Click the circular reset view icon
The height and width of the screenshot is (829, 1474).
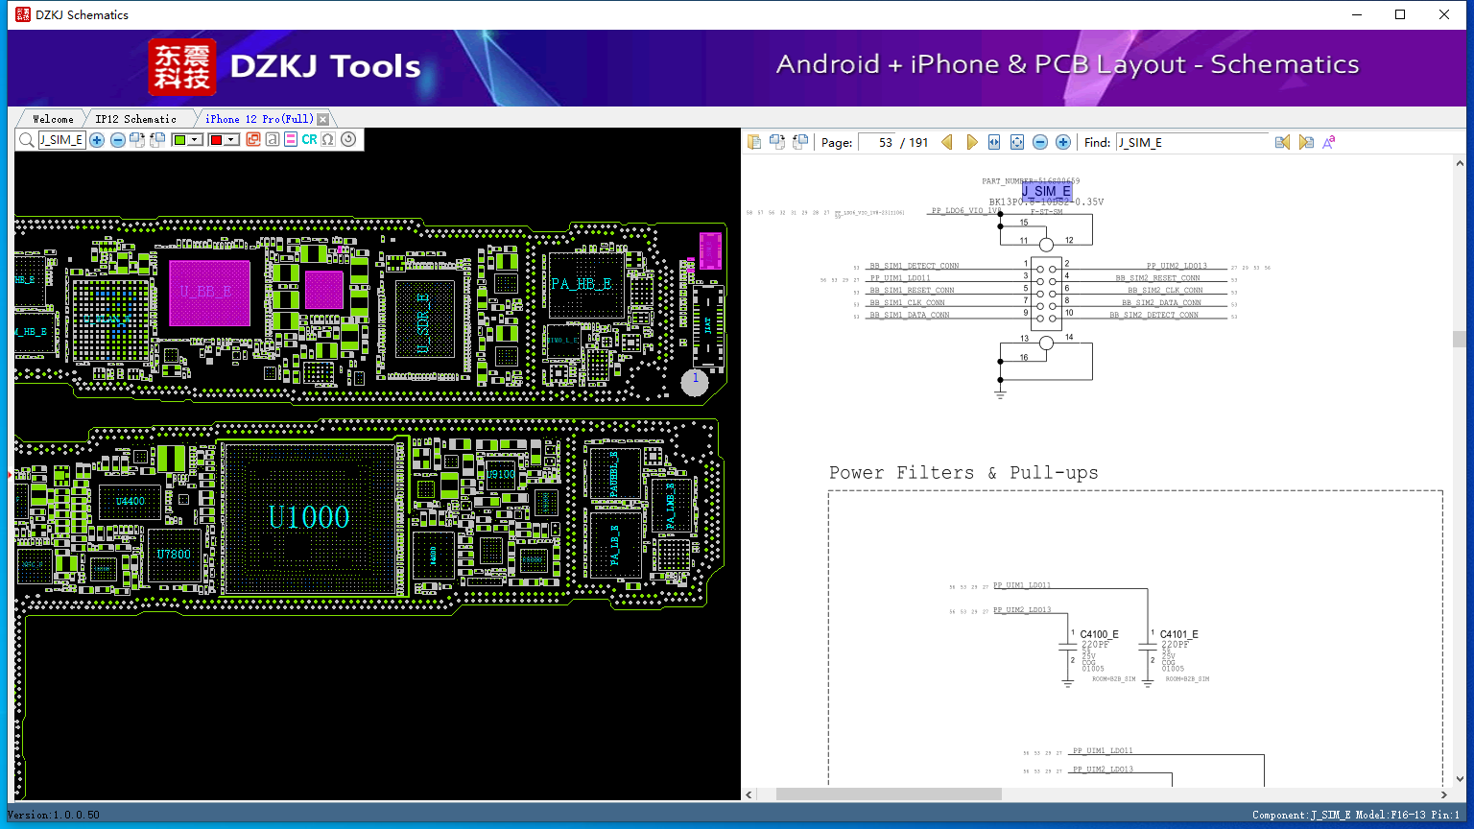pos(348,140)
